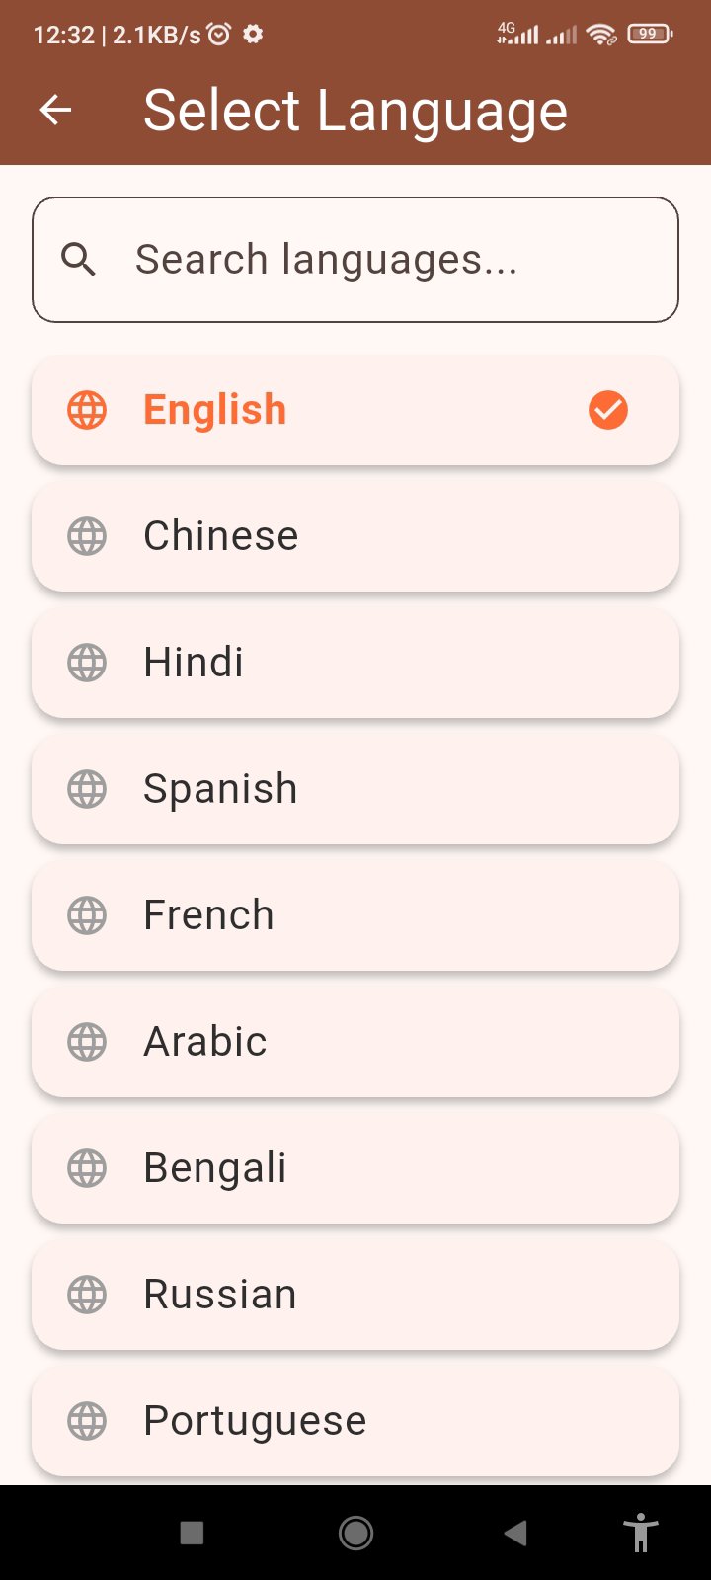Tap the back arrow icon
This screenshot has width=711, height=1580.
(x=56, y=110)
